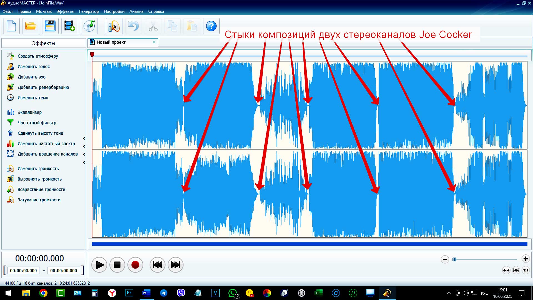The image size is (533, 300).
Task: Open Photoshop from the taskbar
Action: (x=129, y=293)
